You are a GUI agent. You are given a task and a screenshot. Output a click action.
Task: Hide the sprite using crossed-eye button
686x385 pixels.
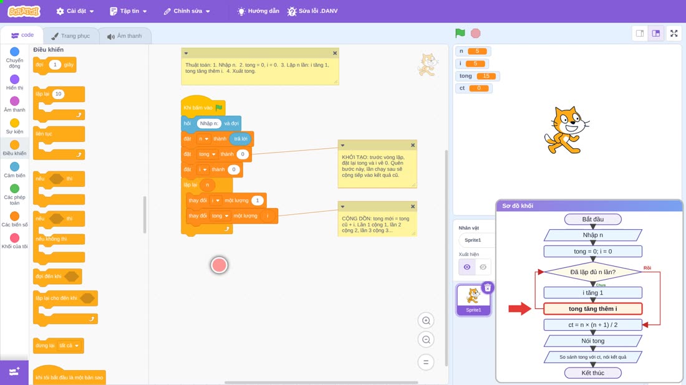tap(483, 267)
